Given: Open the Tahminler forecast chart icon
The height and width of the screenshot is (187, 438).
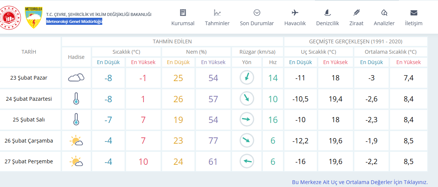Looking at the screenshot, I should point(217,13).
